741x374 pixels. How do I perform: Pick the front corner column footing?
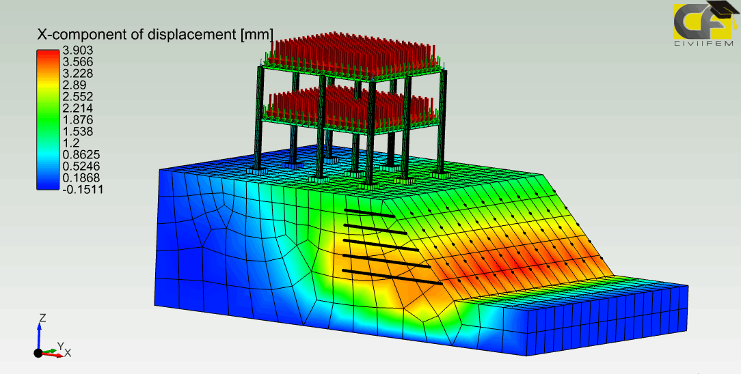click(x=370, y=186)
